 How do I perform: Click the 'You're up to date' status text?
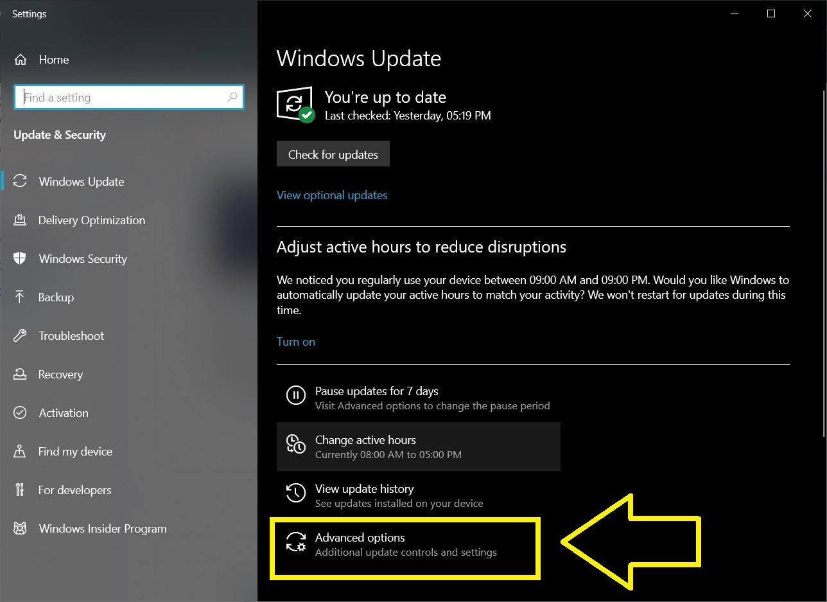(x=385, y=97)
